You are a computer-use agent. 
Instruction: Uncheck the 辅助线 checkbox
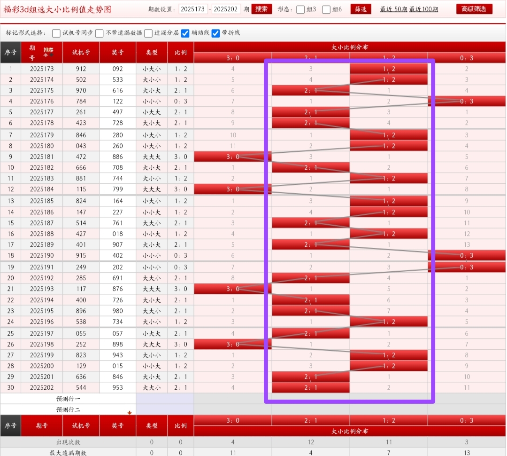coord(185,33)
